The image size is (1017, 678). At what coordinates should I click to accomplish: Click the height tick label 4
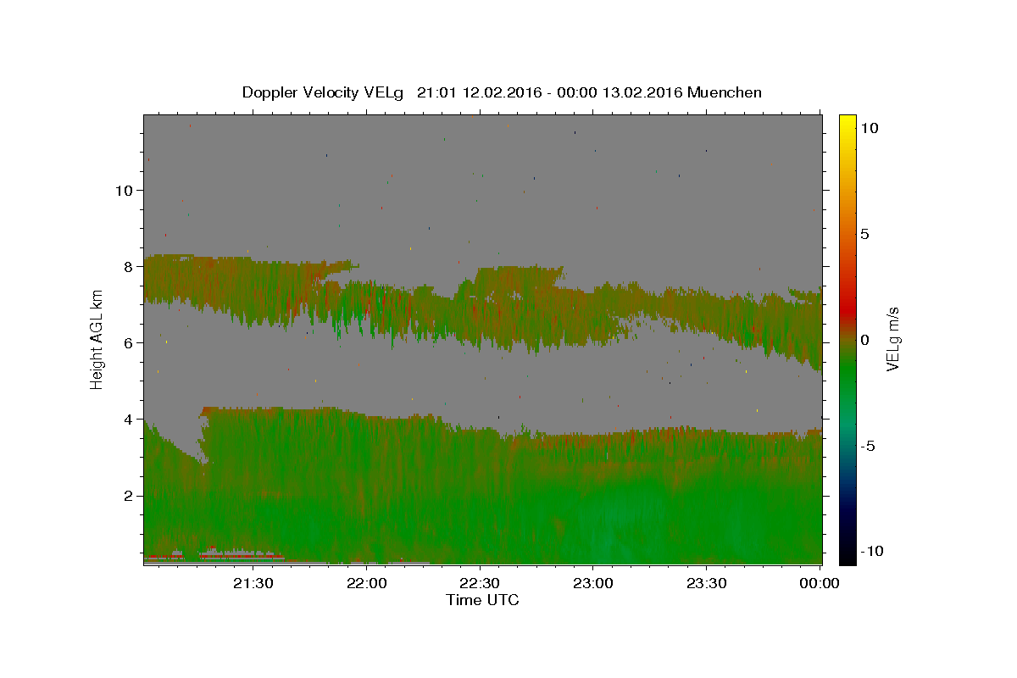point(128,419)
